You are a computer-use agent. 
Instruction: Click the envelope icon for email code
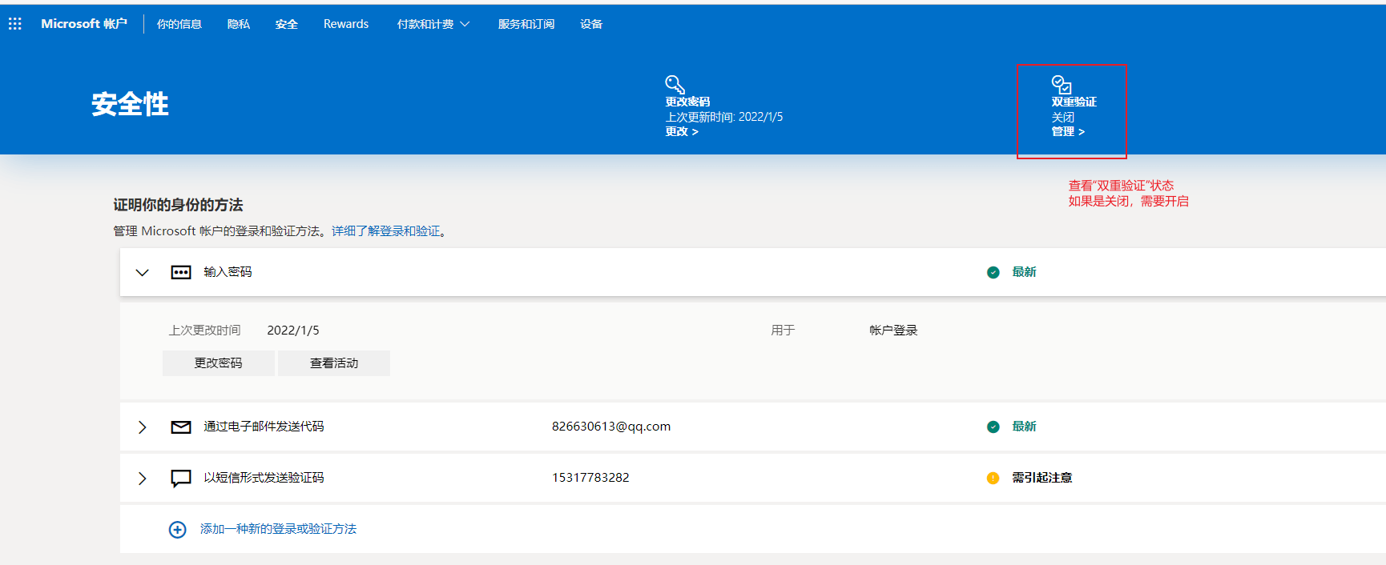click(181, 427)
